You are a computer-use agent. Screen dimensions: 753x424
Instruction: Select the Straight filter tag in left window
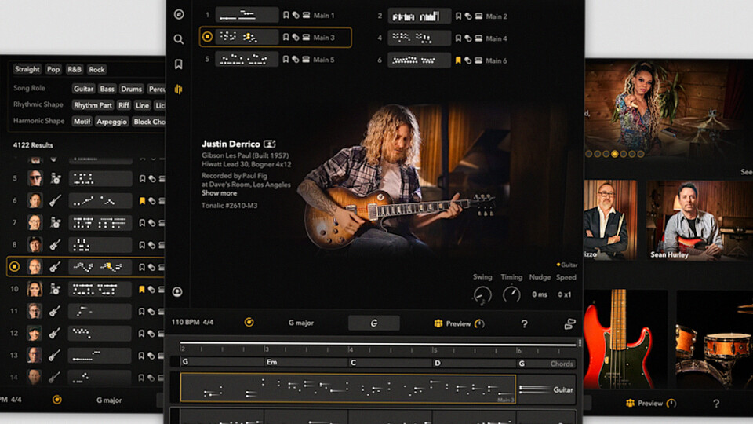pyautogui.click(x=27, y=69)
